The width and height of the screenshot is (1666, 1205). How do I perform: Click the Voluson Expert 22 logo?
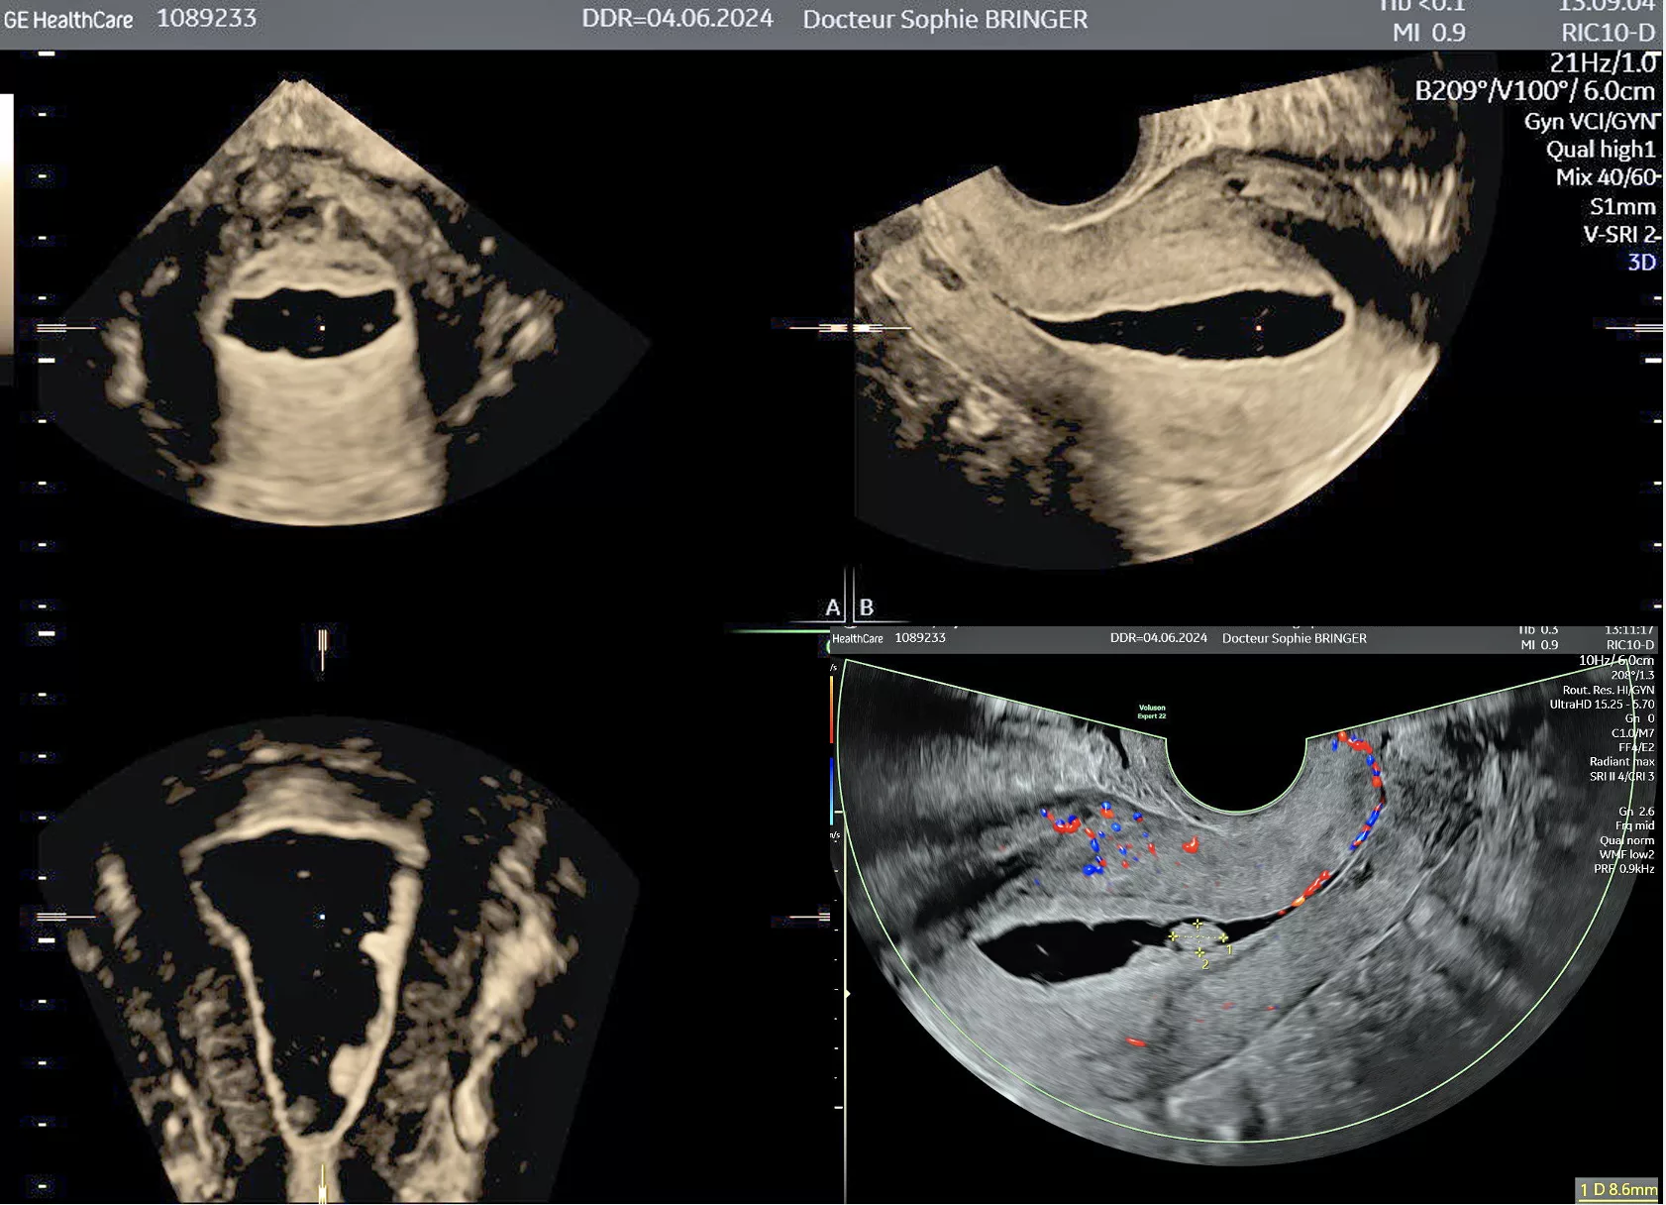point(1152,712)
